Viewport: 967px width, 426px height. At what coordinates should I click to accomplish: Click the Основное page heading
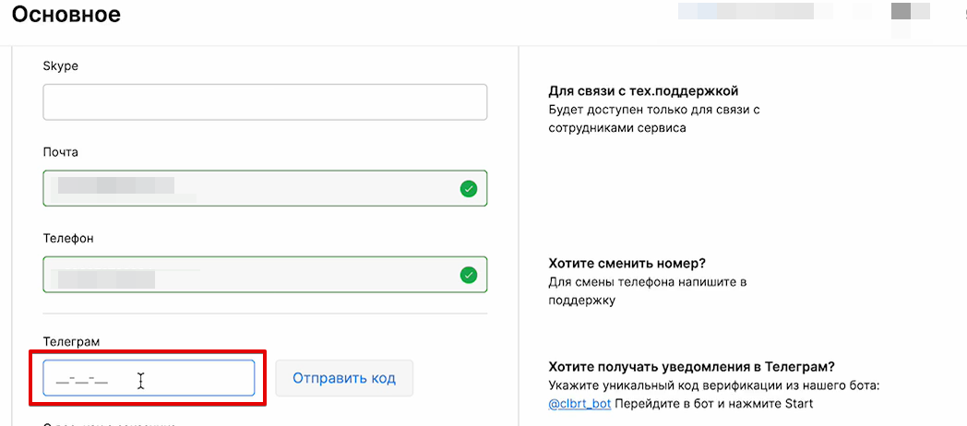tap(66, 15)
